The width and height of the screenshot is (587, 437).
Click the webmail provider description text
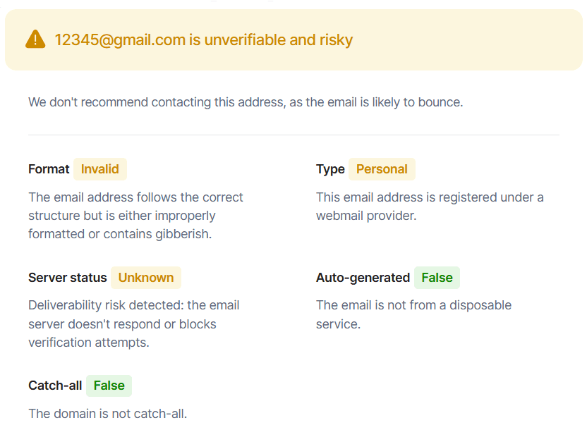pos(429,207)
